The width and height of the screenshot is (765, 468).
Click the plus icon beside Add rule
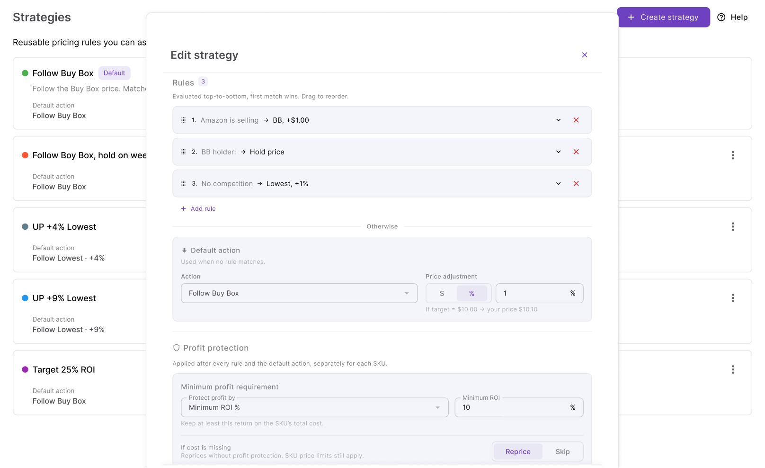184,209
